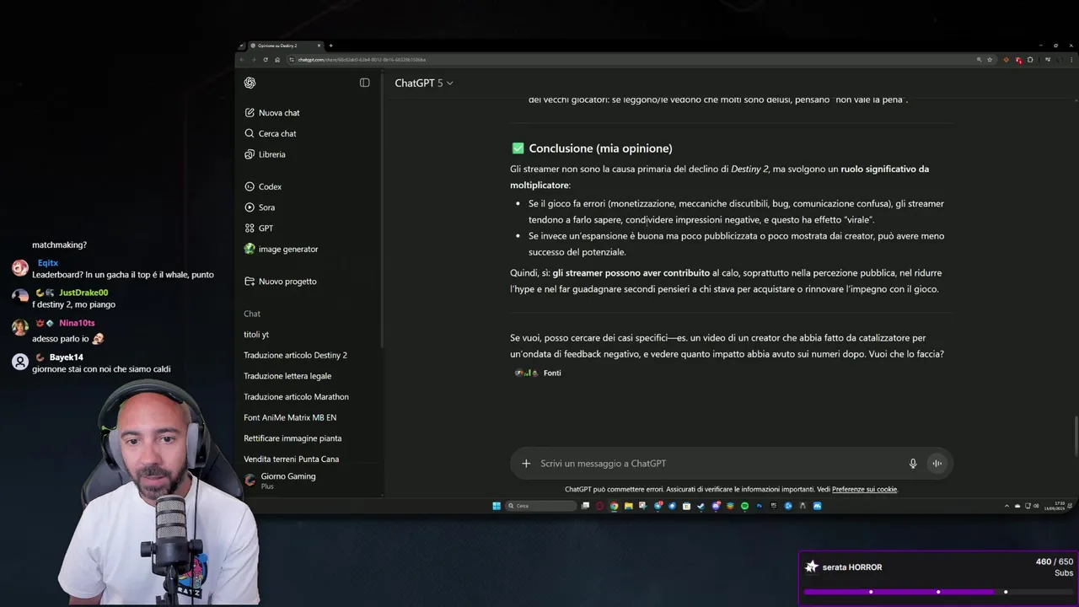The image size is (1079, 607).
Task: Click the taskbar clock and date
Action: pos(1054,506)
